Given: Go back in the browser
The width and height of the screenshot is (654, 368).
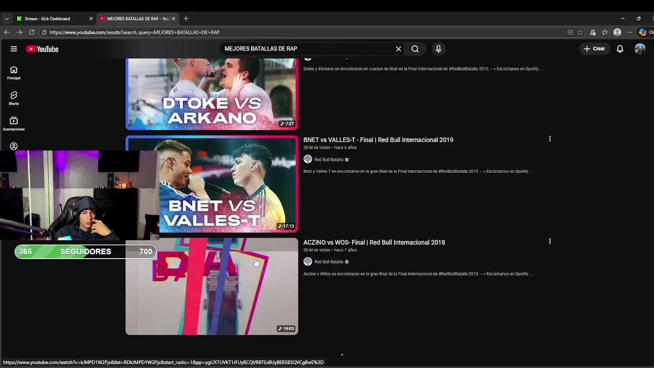Looking at the screenshot, I should [7, 32].
